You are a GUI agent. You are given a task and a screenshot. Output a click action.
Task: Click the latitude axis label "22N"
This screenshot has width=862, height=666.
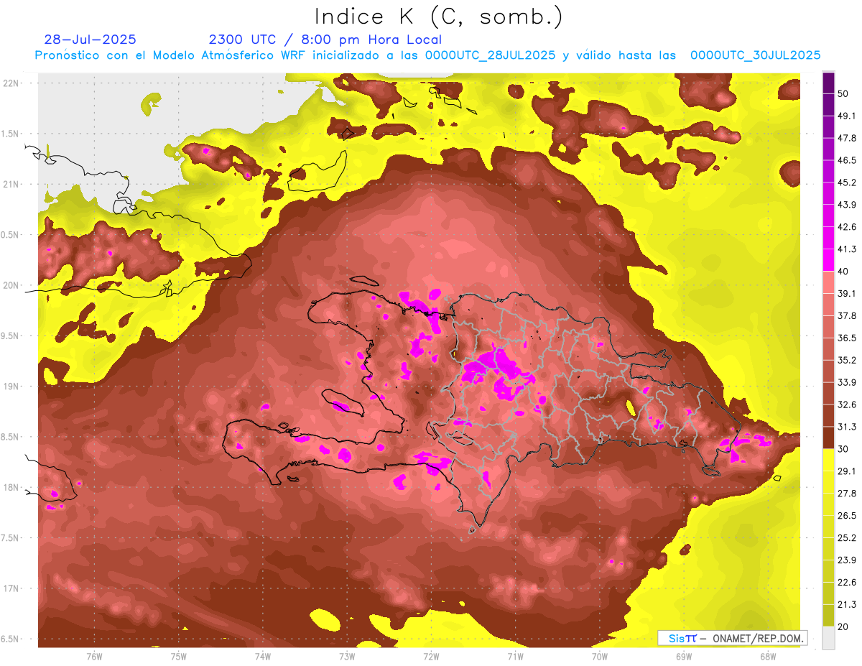(11, 83)
